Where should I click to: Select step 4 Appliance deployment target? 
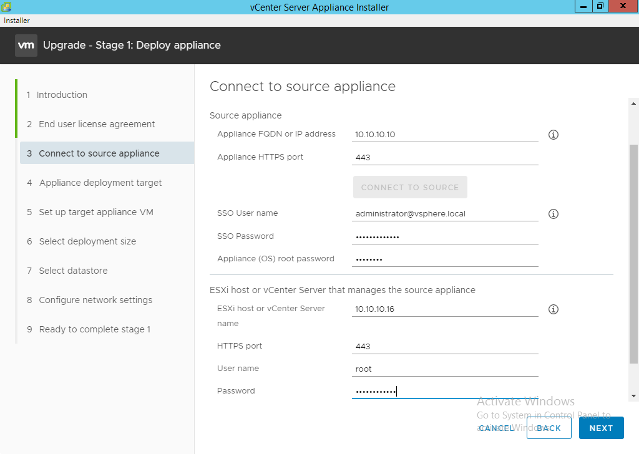[x=94, y=183]
